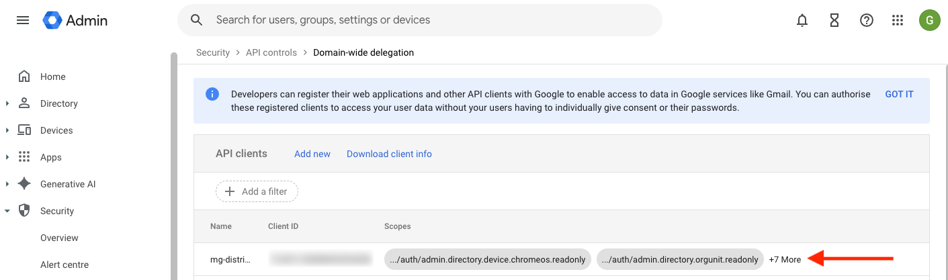Screen dimensions: 948x280
Task: Select Overview under Security
Action: click(x=59, y=238)
